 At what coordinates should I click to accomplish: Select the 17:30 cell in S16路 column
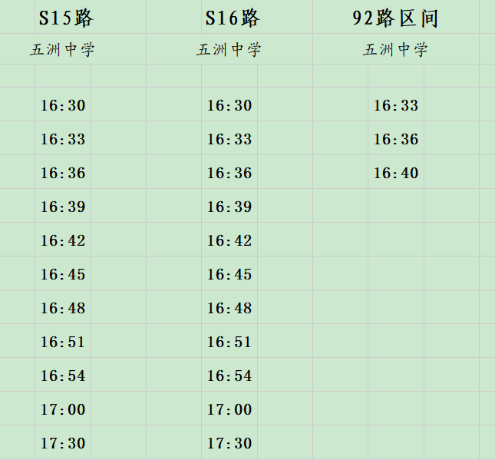point(229,442)
